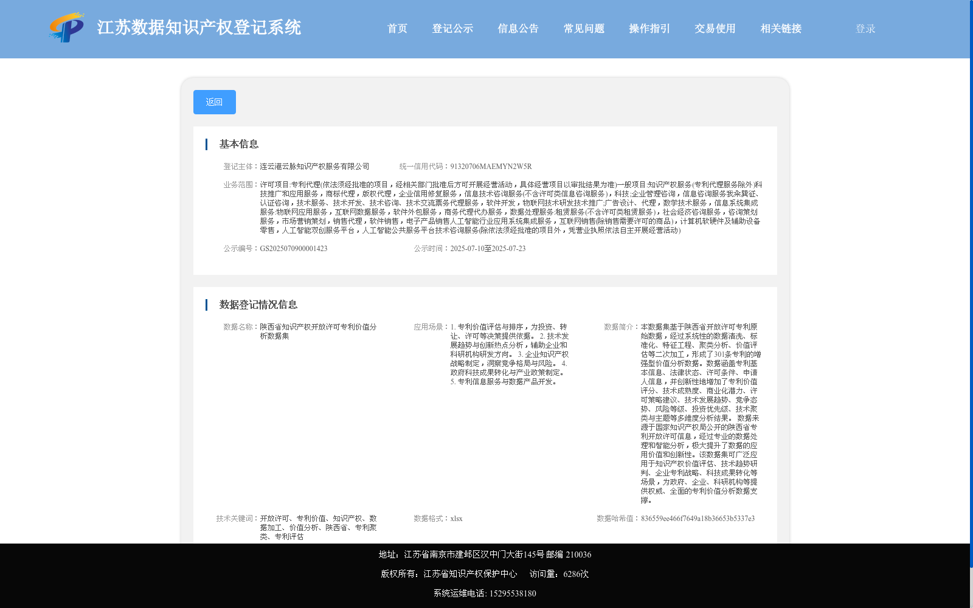Viewport: 973px width, 608px height.
Task: Click the 数据简介 description paragraph
Action: [701, 413]
